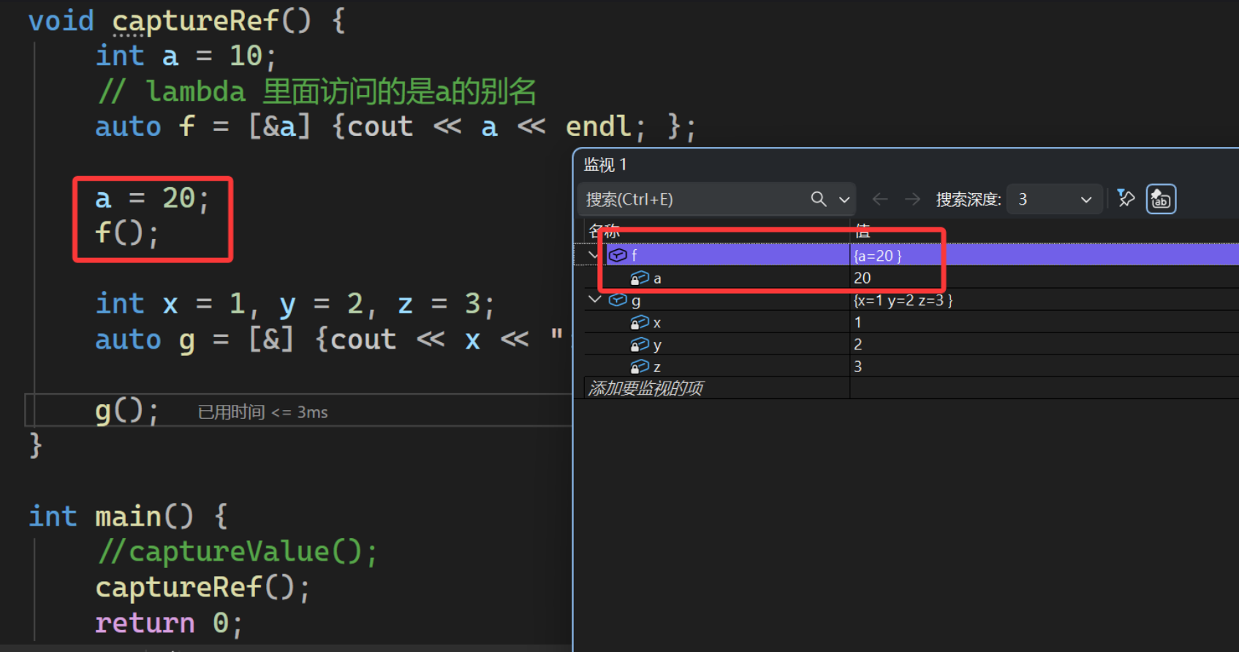
Task: Click the 值 column header
Action: pyautogui.click(x=863, y=231)
